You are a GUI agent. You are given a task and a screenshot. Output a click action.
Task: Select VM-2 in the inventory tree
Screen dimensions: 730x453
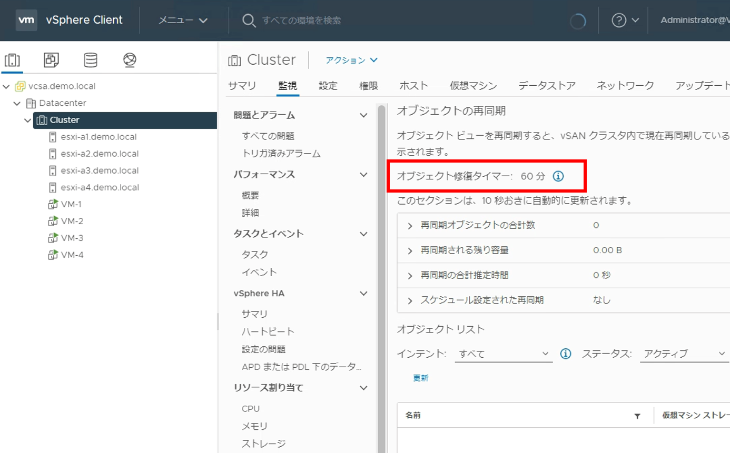point(72,221)
